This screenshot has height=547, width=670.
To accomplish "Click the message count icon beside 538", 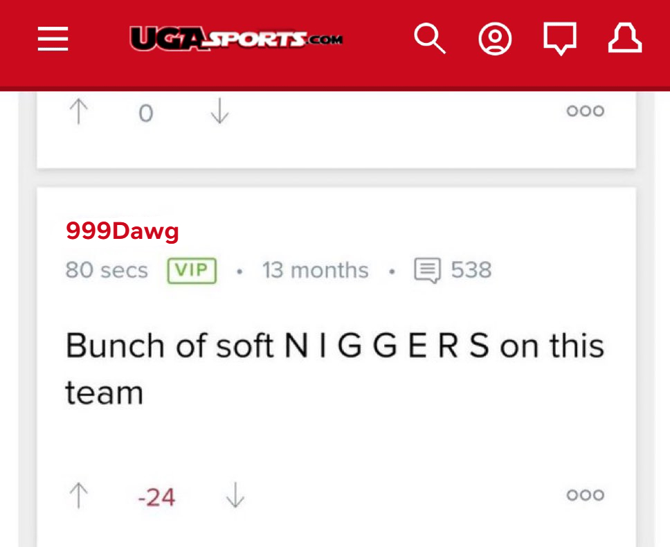I will point(427,271).
